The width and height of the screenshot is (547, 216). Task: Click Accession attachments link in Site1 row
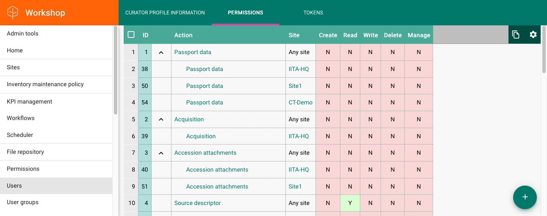pos(217,186)
